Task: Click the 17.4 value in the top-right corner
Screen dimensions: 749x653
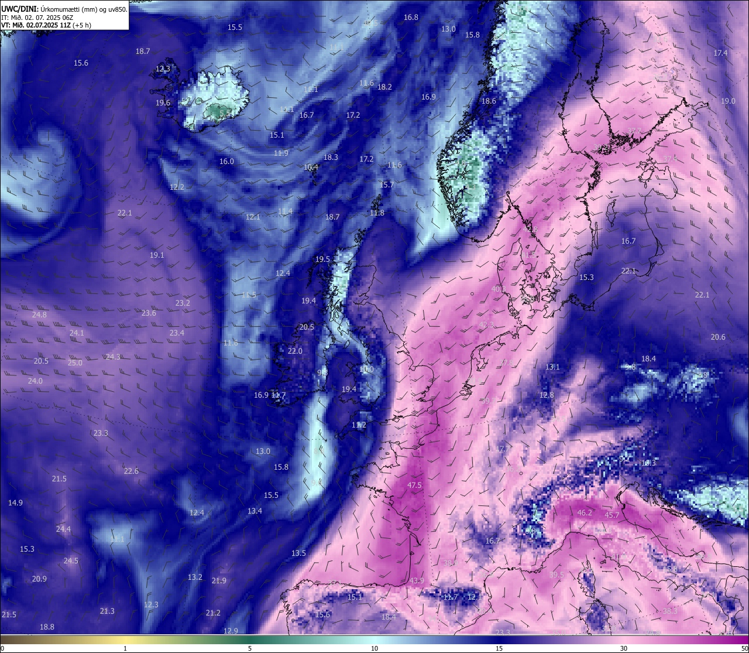Action: click(x=720, y=53)
